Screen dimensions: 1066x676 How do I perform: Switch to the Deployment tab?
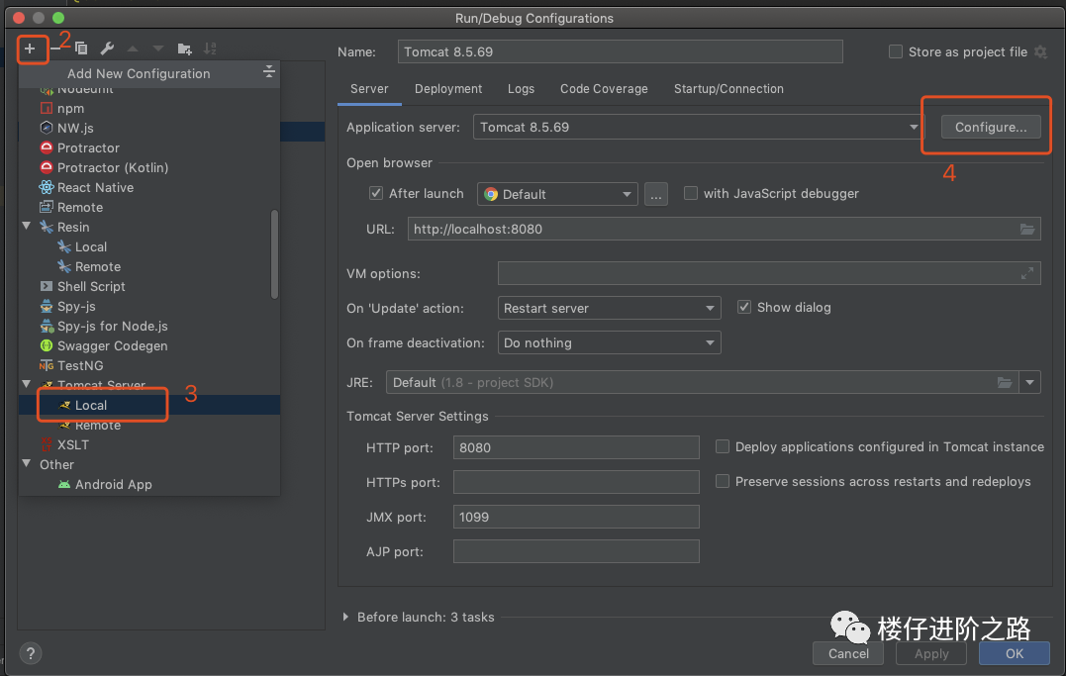coord(448,89)
